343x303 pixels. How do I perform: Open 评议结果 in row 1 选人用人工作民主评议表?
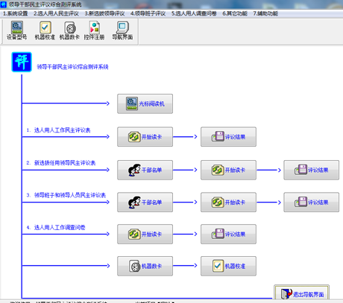click(x=228, y=137)
